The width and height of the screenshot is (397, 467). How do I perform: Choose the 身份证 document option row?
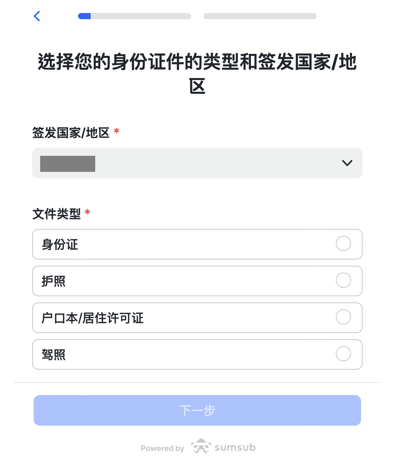click(197, 244)
